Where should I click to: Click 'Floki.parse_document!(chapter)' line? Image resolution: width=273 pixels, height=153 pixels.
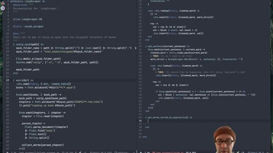pos(46,127)
